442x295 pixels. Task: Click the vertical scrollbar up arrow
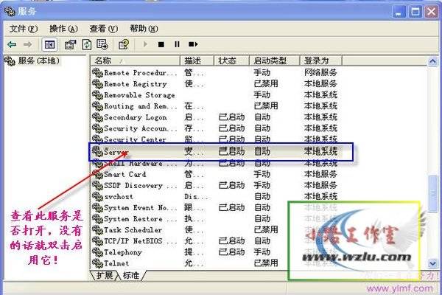432,61
